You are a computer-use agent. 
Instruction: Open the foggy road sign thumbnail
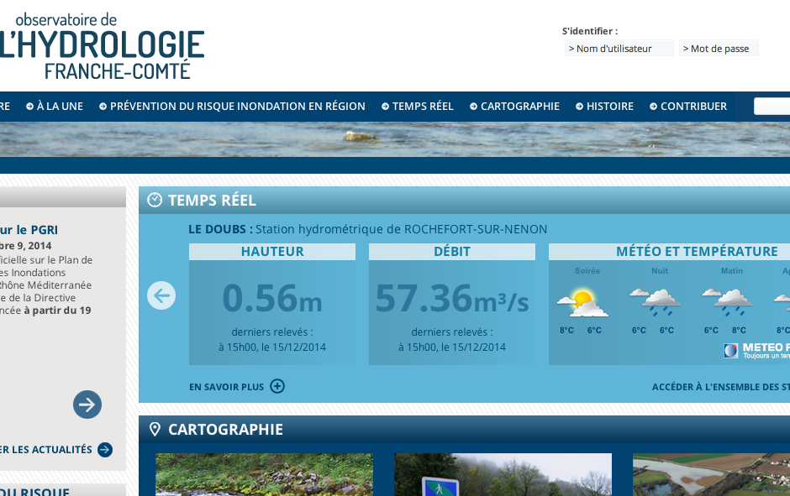503,474
